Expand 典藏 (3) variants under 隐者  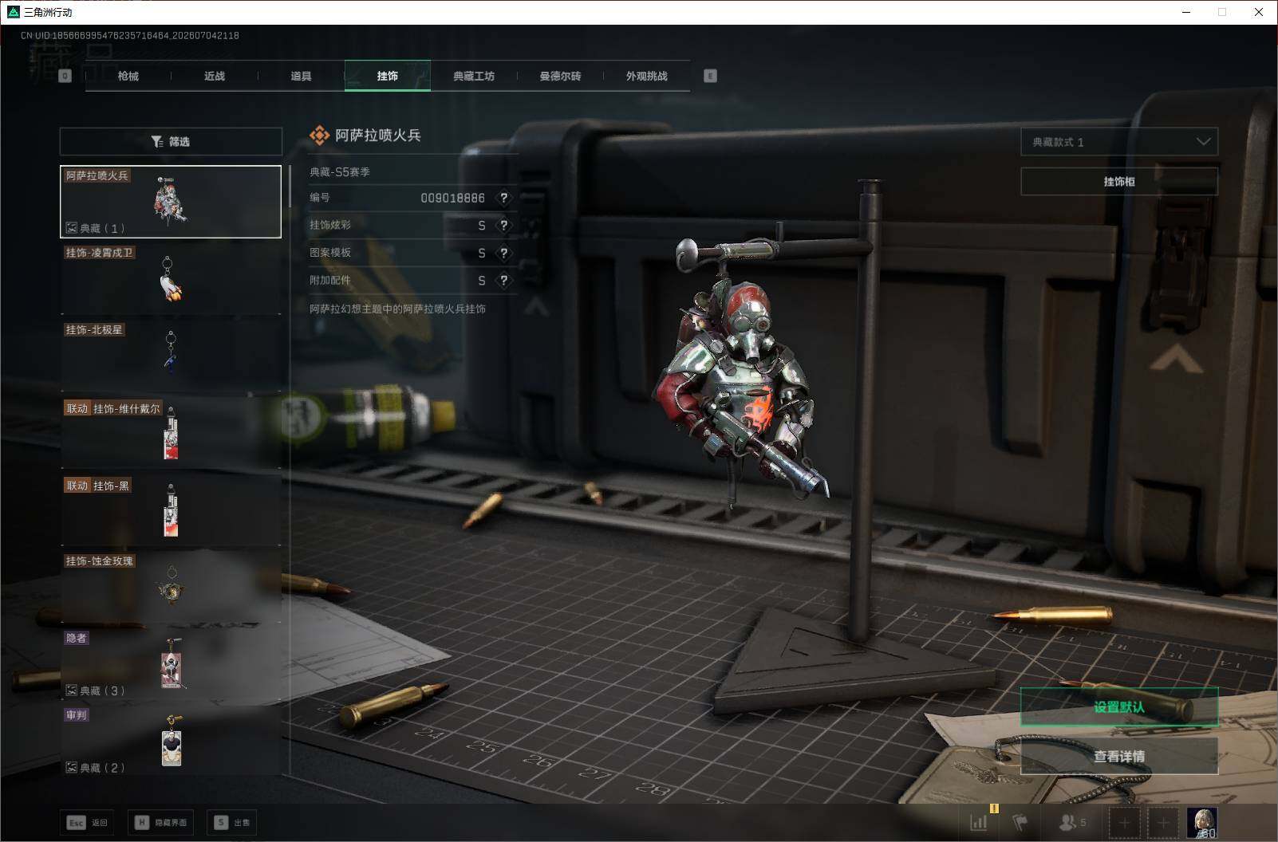95,691
